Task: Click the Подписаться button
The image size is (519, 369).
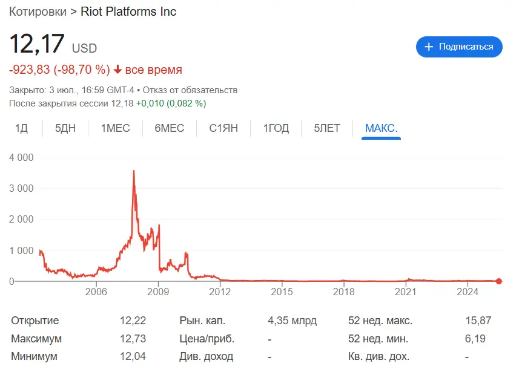Action: pos(458,47)
